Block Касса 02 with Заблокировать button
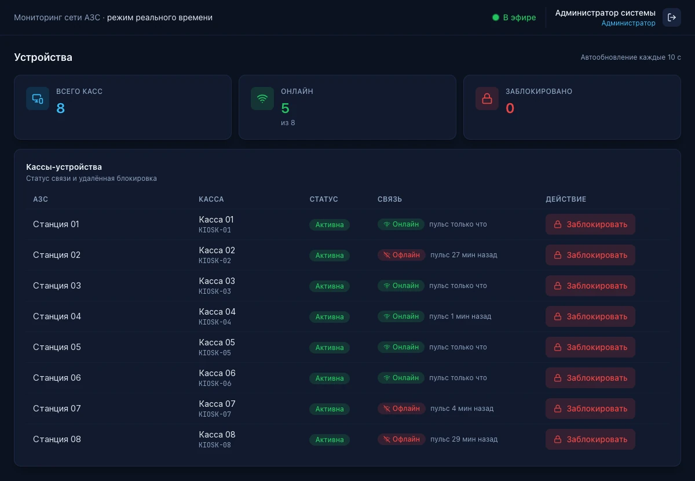Image resolution: width=695 pixels, height=481 pixels. point(590,255)
